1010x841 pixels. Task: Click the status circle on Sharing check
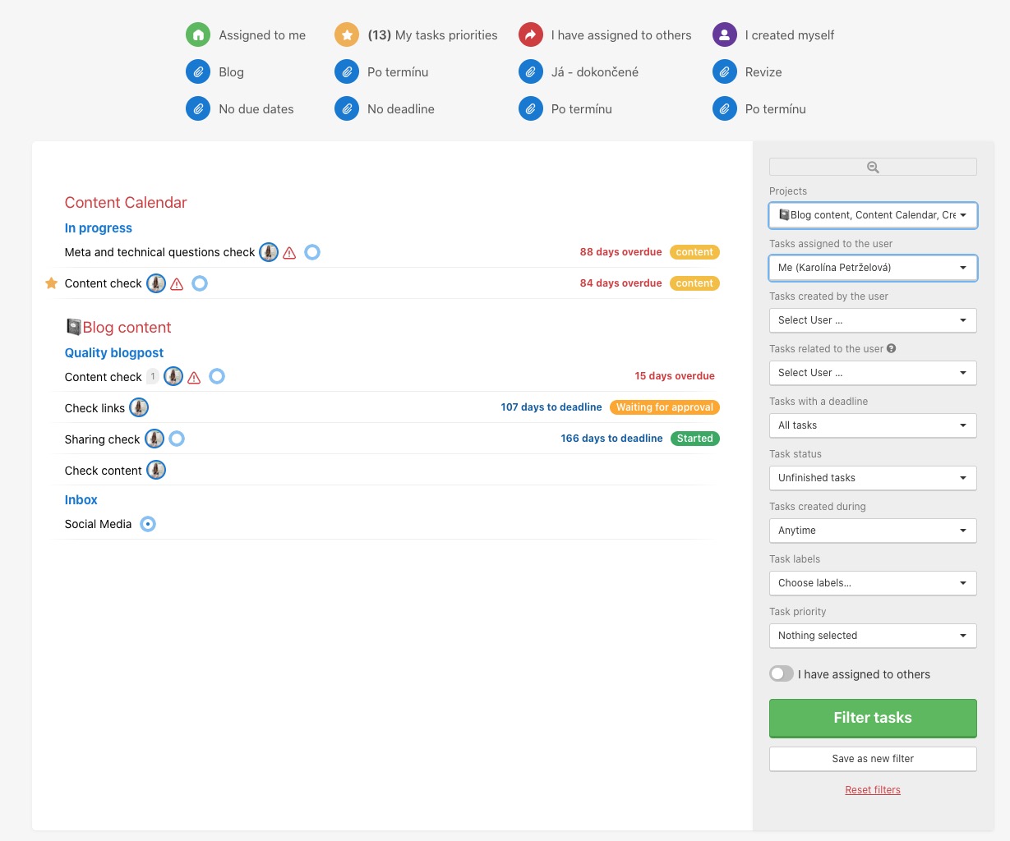pyautogui.click(x=177, y=439)
